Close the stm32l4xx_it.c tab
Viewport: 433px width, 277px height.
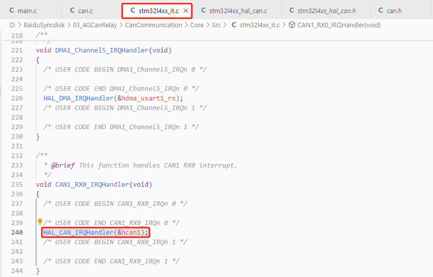[x=186, y=11]
